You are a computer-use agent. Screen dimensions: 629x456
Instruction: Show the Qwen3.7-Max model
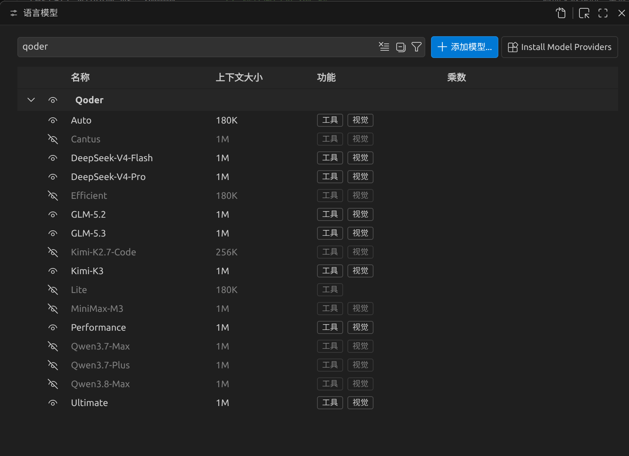tap(53, 347)
